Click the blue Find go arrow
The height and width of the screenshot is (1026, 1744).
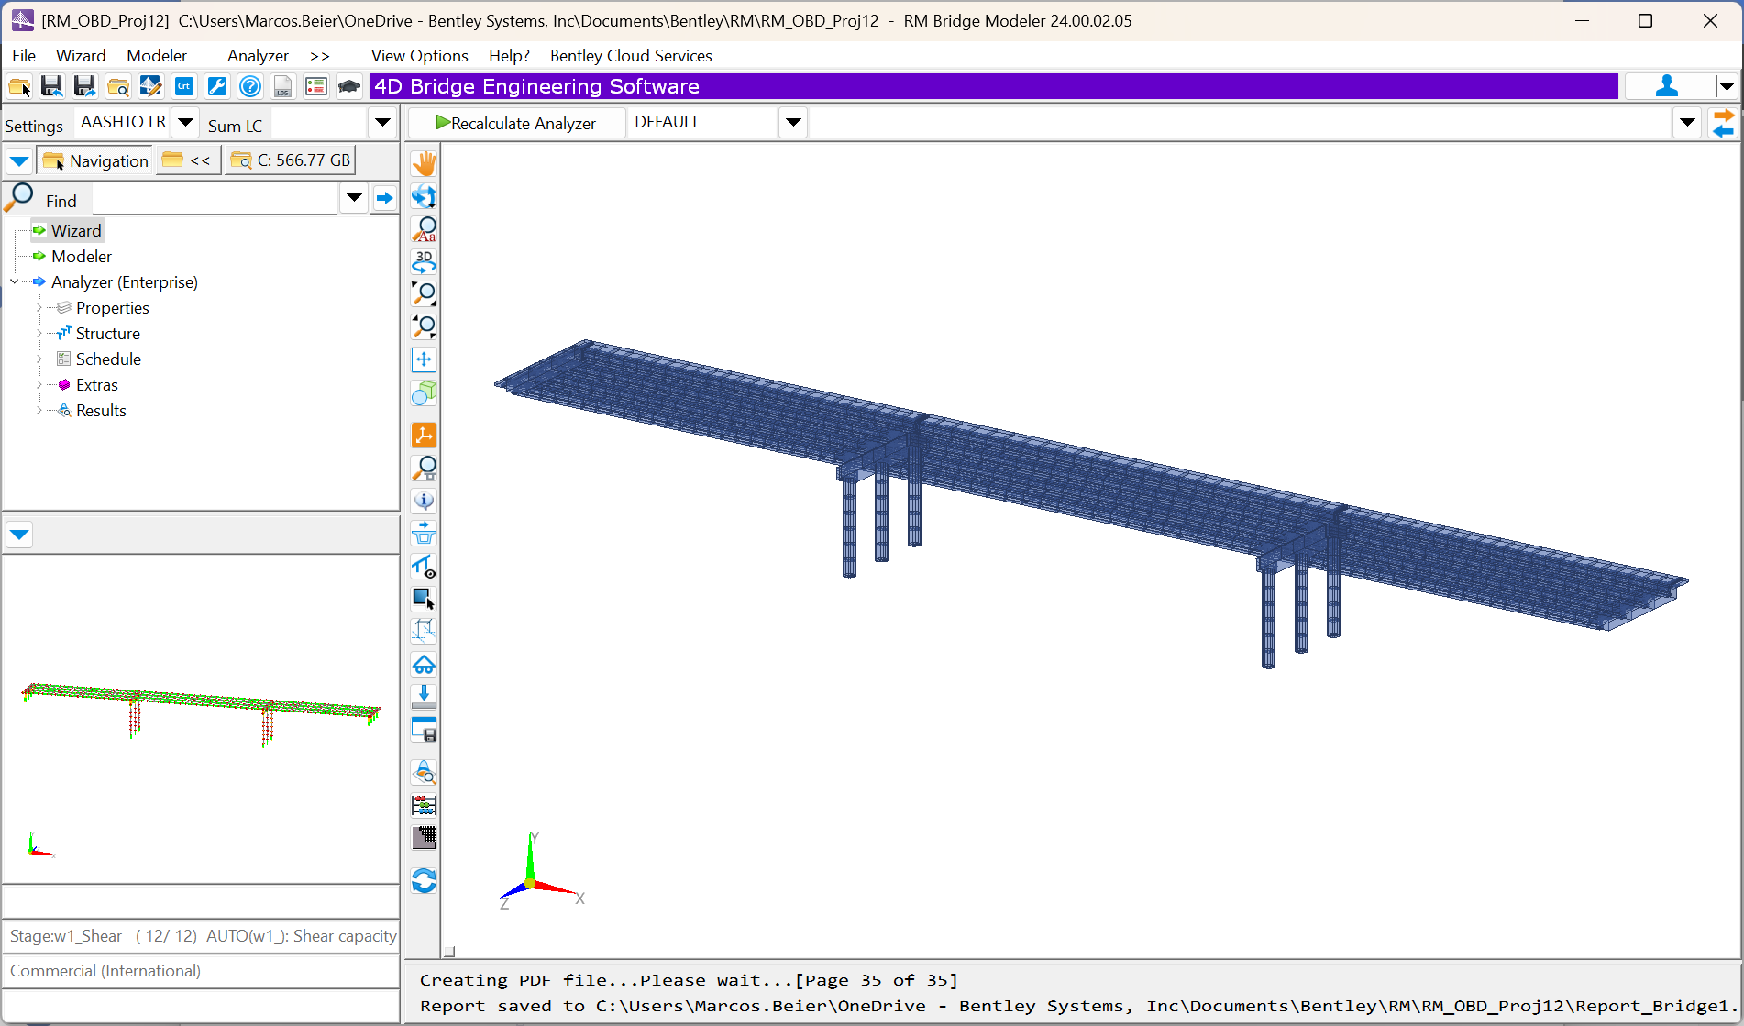[384, 198]
